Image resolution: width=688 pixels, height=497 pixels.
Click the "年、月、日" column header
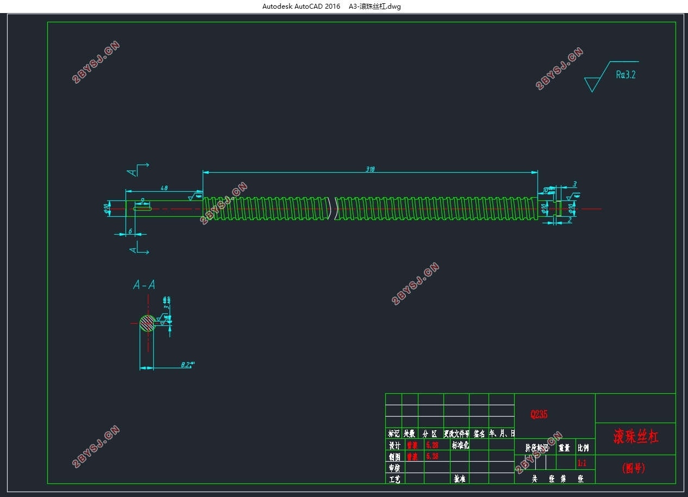pos(502,433)
